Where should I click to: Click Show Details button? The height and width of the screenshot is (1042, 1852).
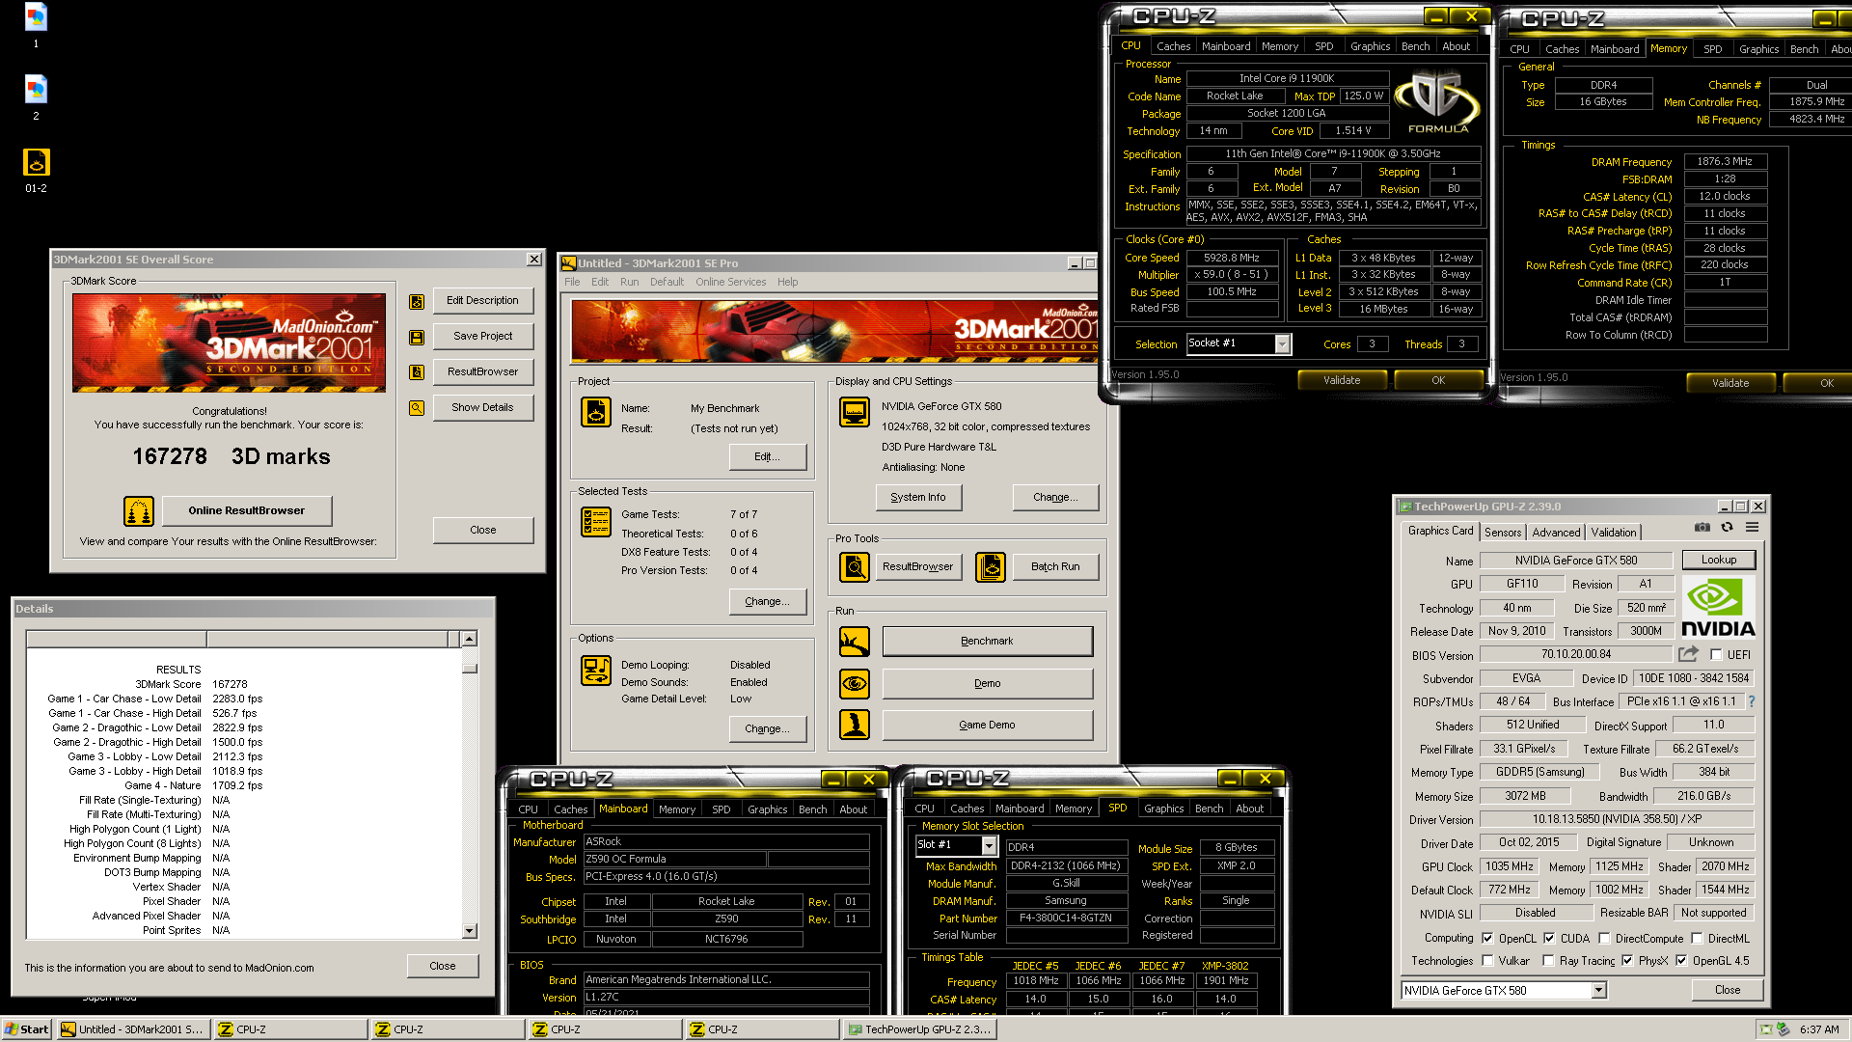coord(482,408)
